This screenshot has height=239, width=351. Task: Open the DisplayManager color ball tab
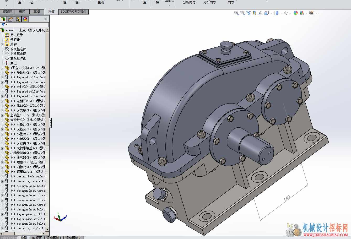(x=25, y=19)
